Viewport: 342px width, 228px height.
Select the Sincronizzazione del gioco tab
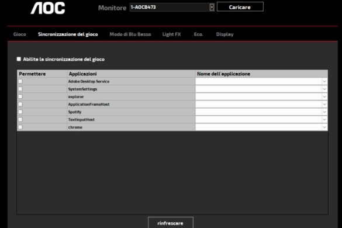click(68, 34)
